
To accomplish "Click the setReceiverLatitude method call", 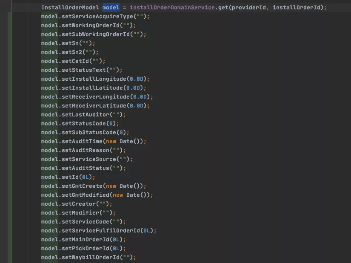I will tap(94, 106).
